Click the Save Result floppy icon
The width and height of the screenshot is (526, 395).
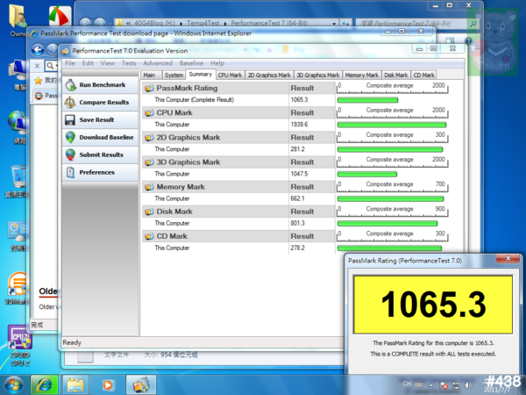click(x=70, y=120)
